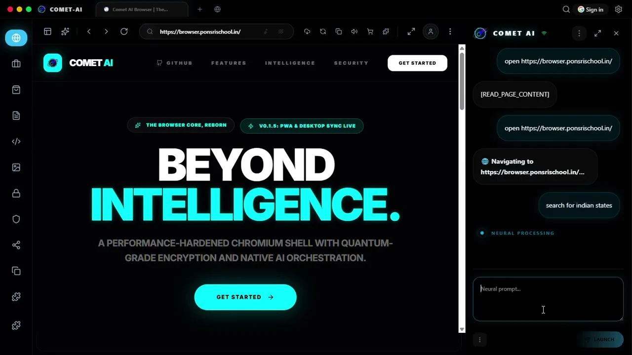Image resolution: width=632 pixels, height=355 pixels.
Task: Open a new tab with plus button
Action: (199, 9)
